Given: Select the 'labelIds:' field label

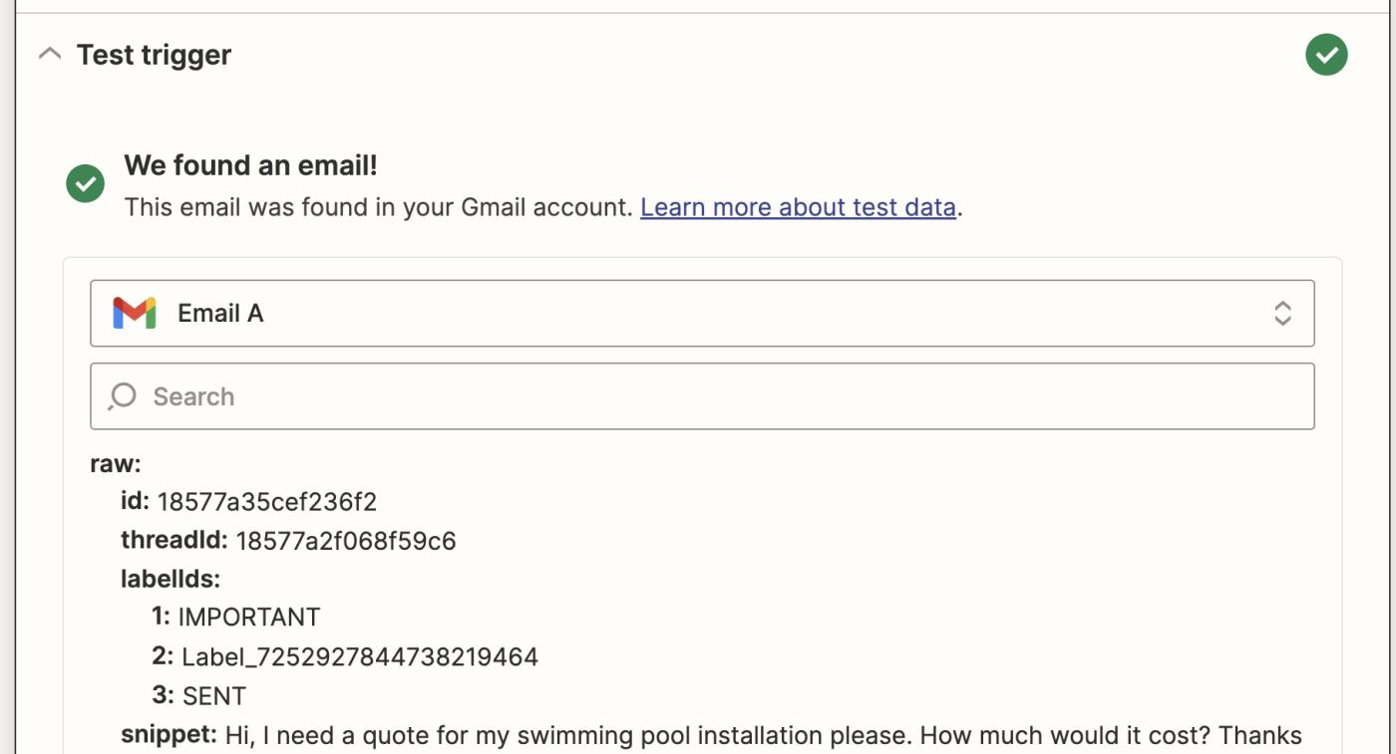Looking at the screenshot, I should tap(171, 579).
